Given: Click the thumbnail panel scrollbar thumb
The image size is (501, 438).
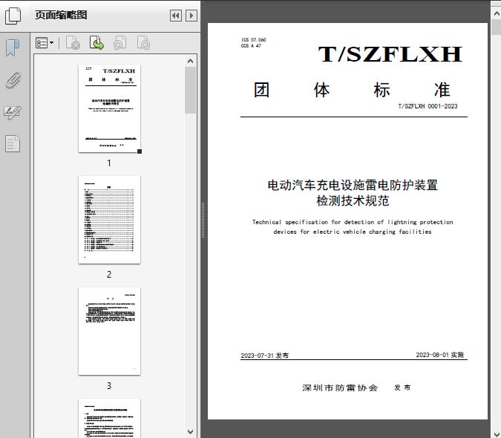Looking at the screenshot, I should (191, 90).
